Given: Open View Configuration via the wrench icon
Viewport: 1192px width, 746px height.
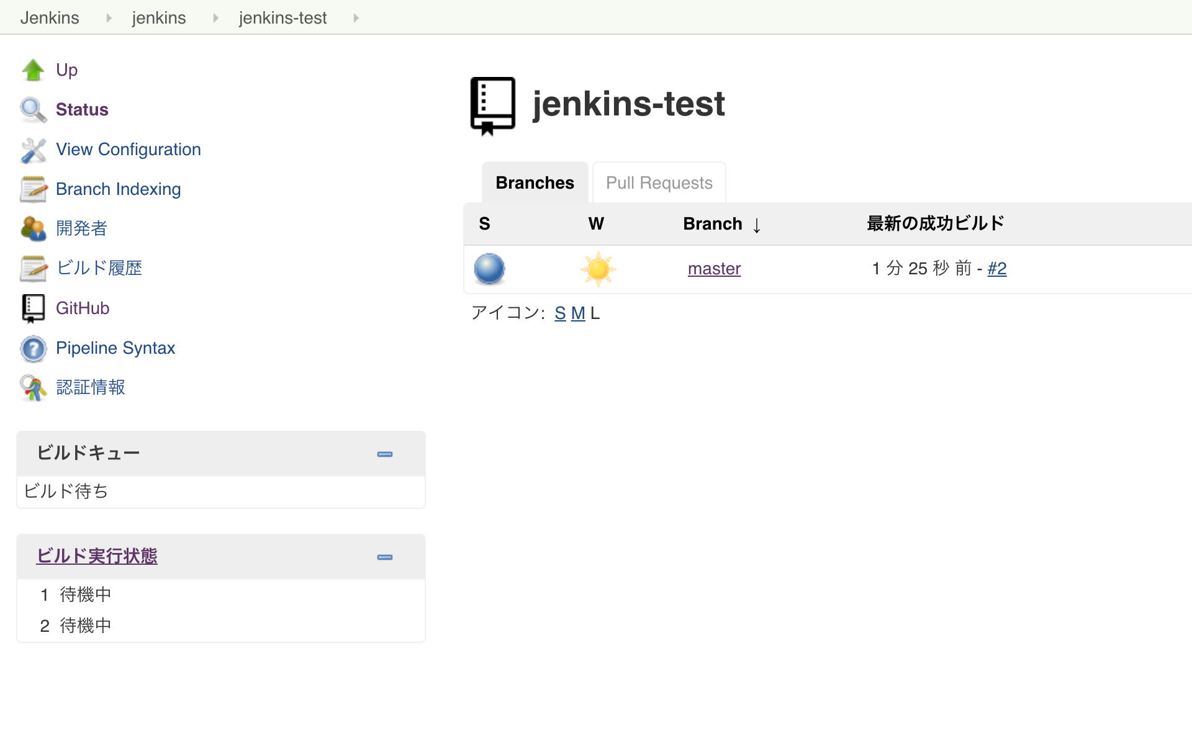Looking at the screenshot, I should 33,150.
